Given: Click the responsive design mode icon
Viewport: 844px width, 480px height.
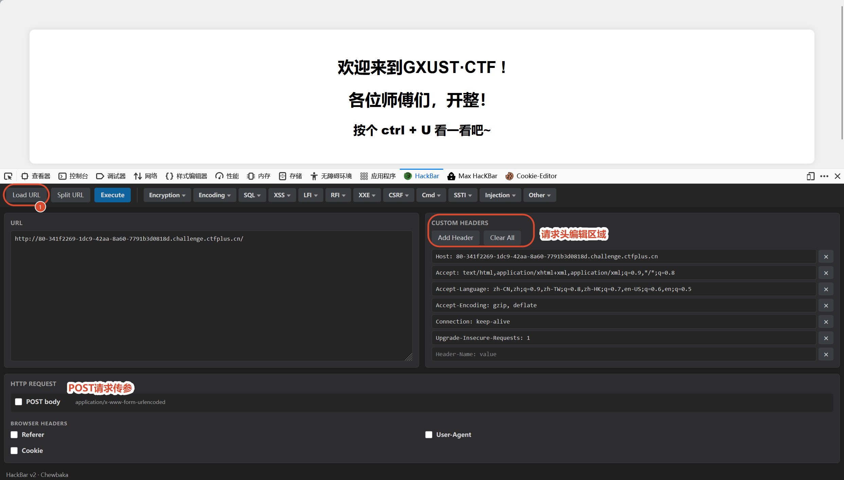Looking at the screenshot, I should [810, 176].
